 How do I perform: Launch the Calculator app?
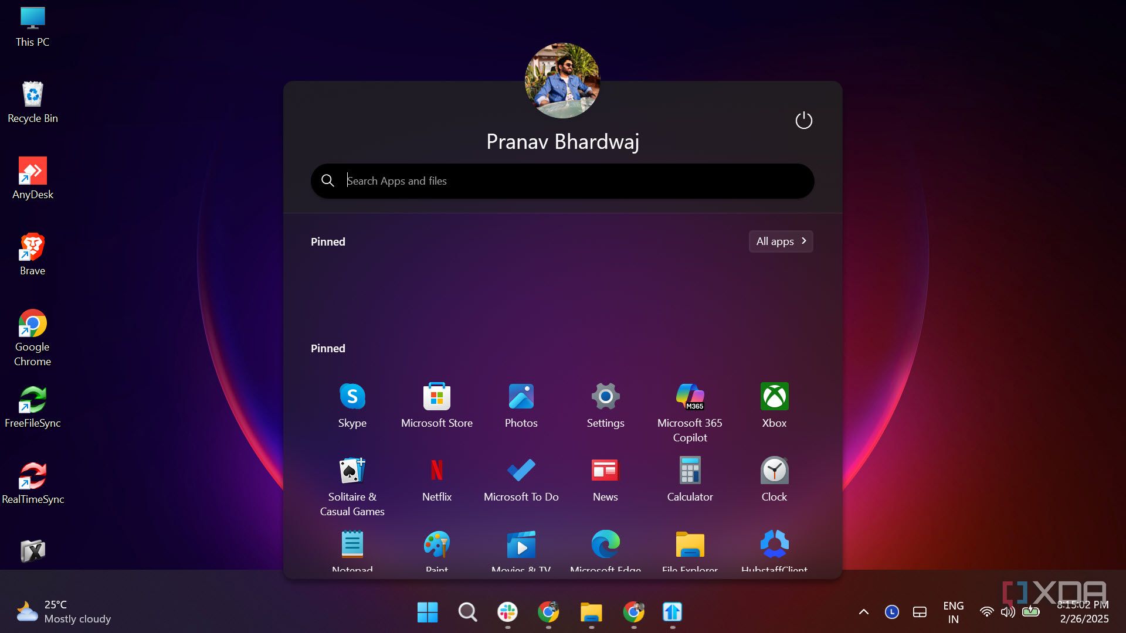click(x=690, y=478)
